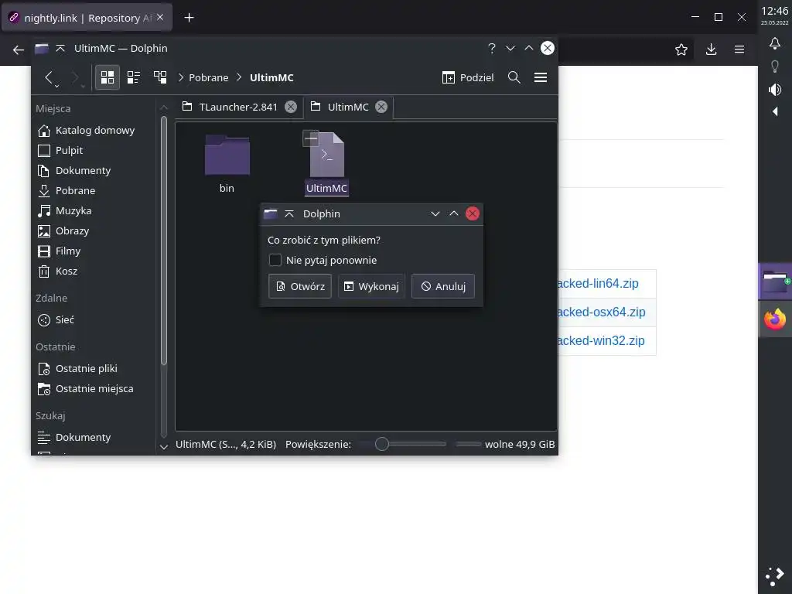Bookmark the page with star icon
Image resolution: width=792 pixels, height=594 pixels.
coord(681,49)
